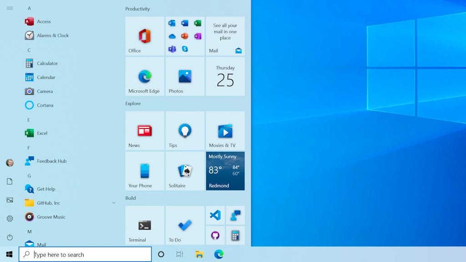Open the Calculator small tile
Viewport: 466px width, 262px height.
pos(235,236)
